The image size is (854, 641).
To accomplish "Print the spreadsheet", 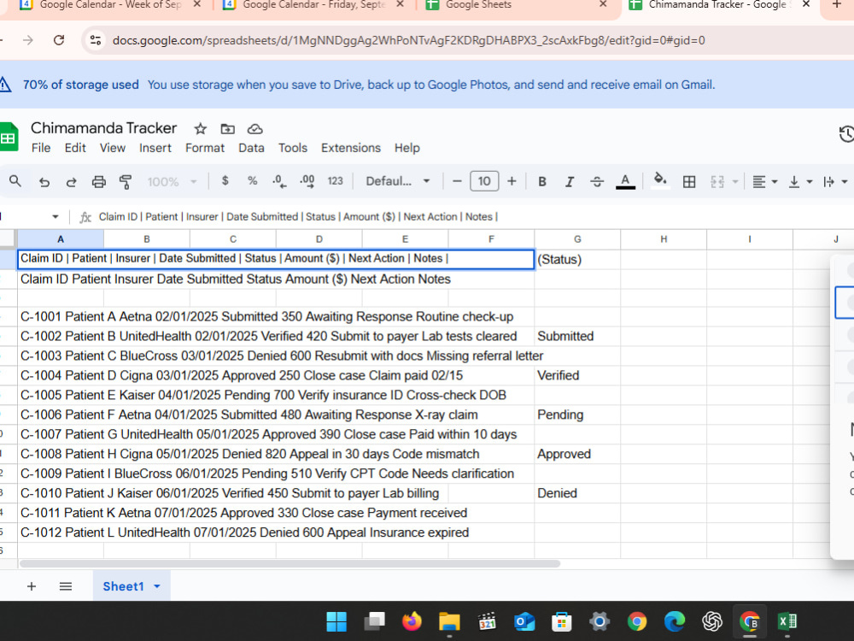I will pyautogui.click(x=98, y=181).
